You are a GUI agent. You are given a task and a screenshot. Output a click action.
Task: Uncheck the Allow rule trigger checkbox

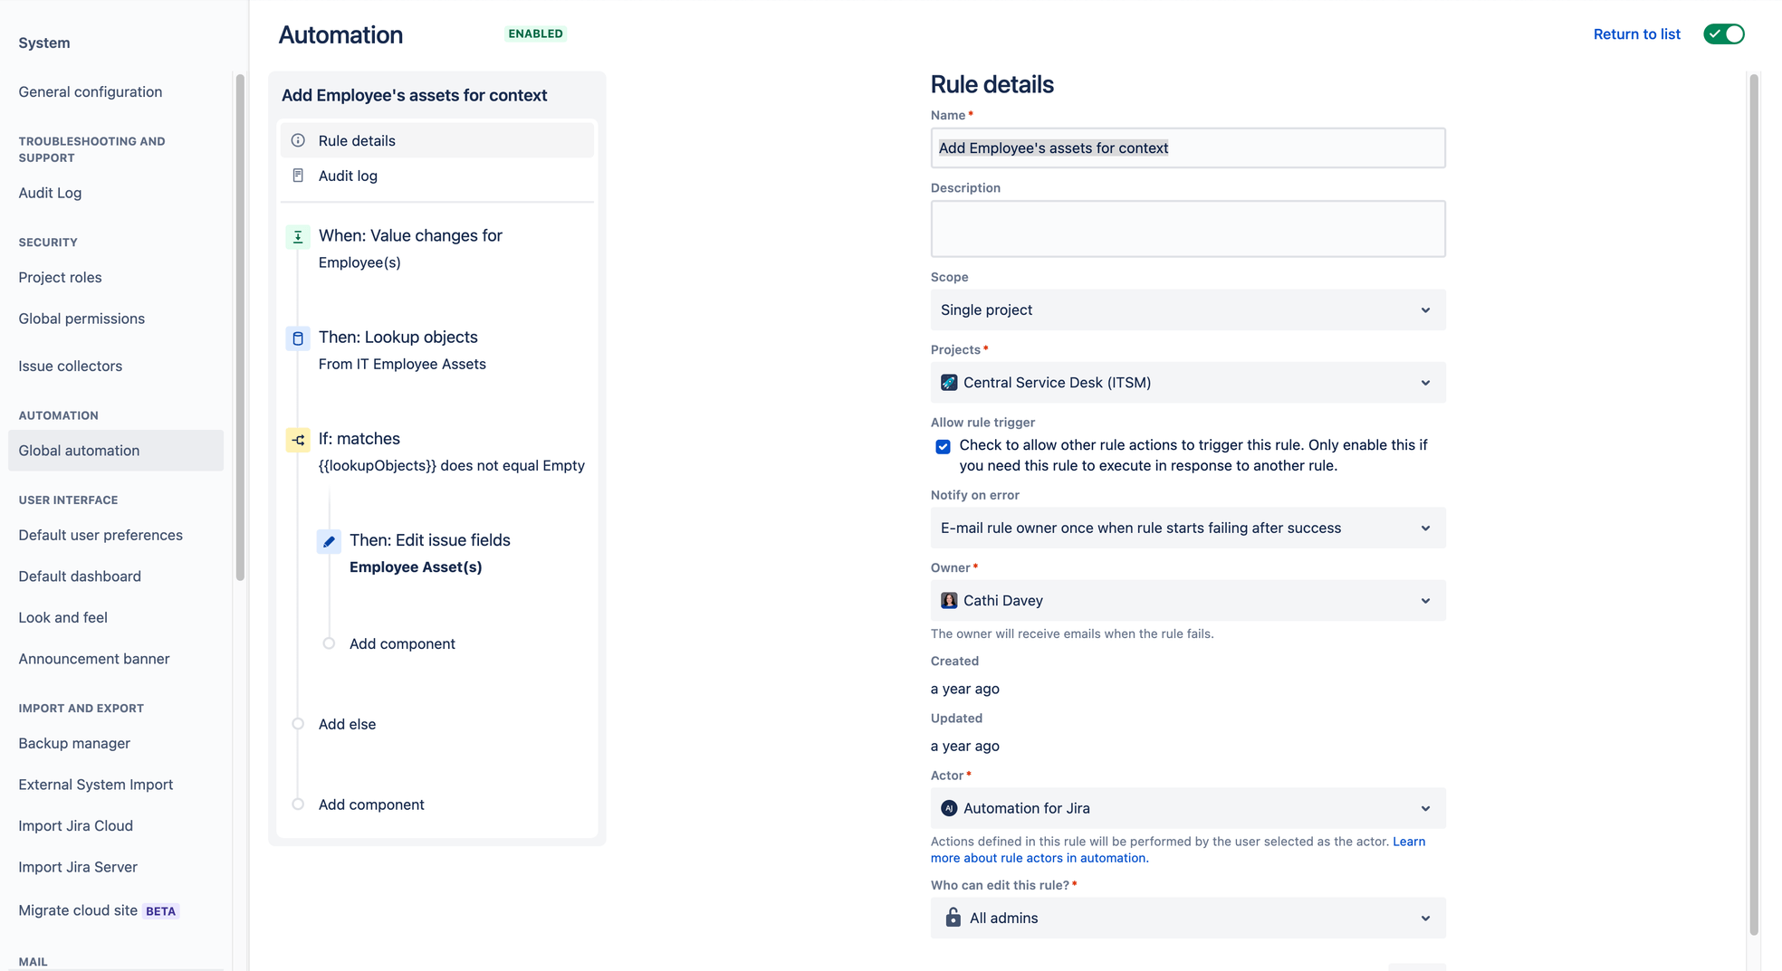click(x=943, y=446)
